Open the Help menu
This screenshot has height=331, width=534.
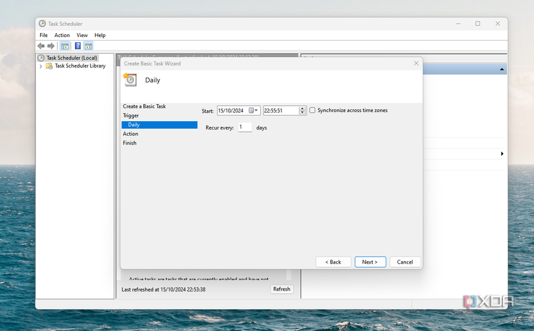tap(100, 35)
